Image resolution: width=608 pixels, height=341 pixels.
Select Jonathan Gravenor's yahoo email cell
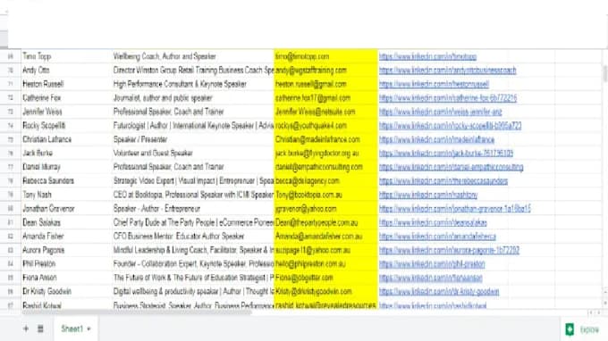[325, 209]
